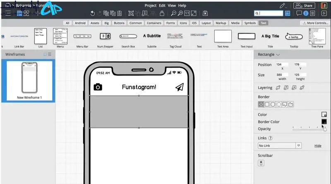Open the Edit menu

(x=162, y=5)
